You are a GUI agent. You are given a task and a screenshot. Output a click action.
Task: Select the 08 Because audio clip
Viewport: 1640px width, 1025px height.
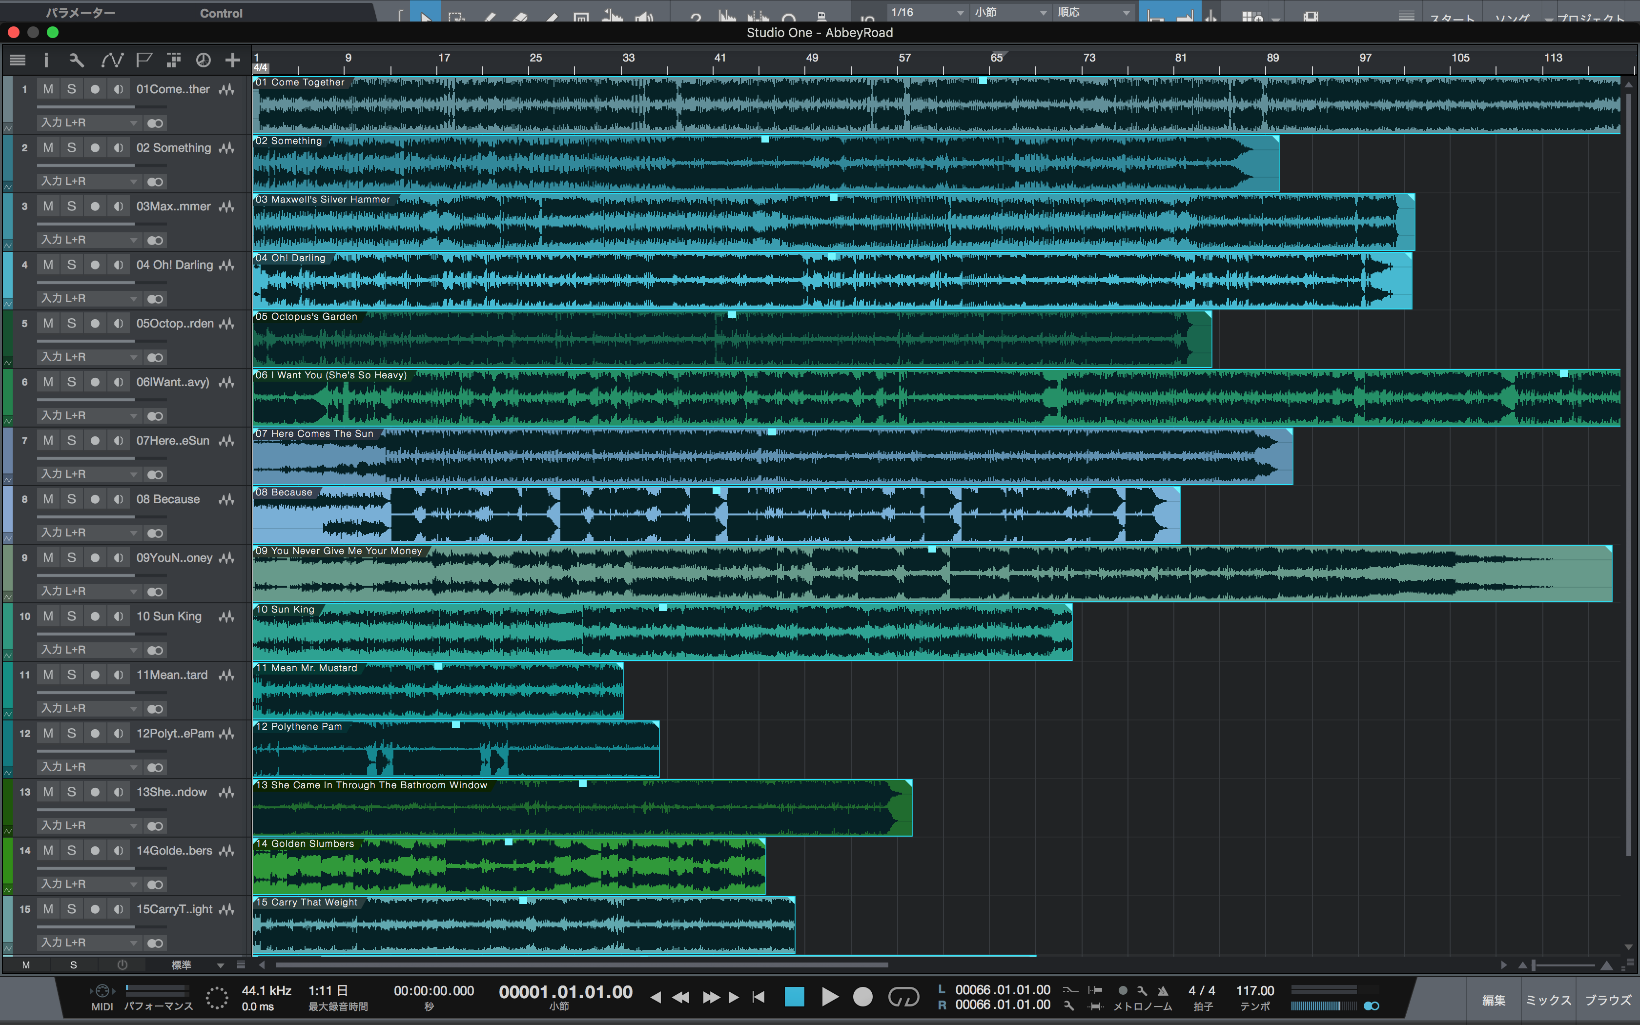717,515
